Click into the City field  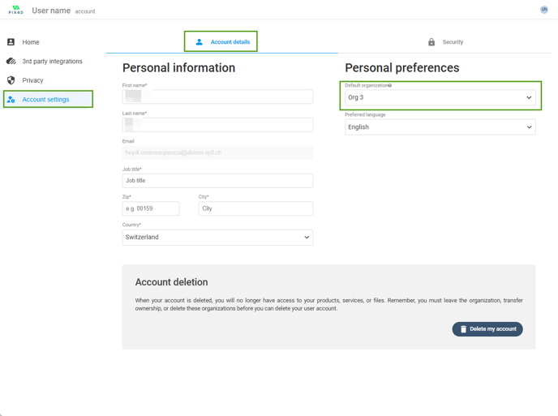point(255,208)
